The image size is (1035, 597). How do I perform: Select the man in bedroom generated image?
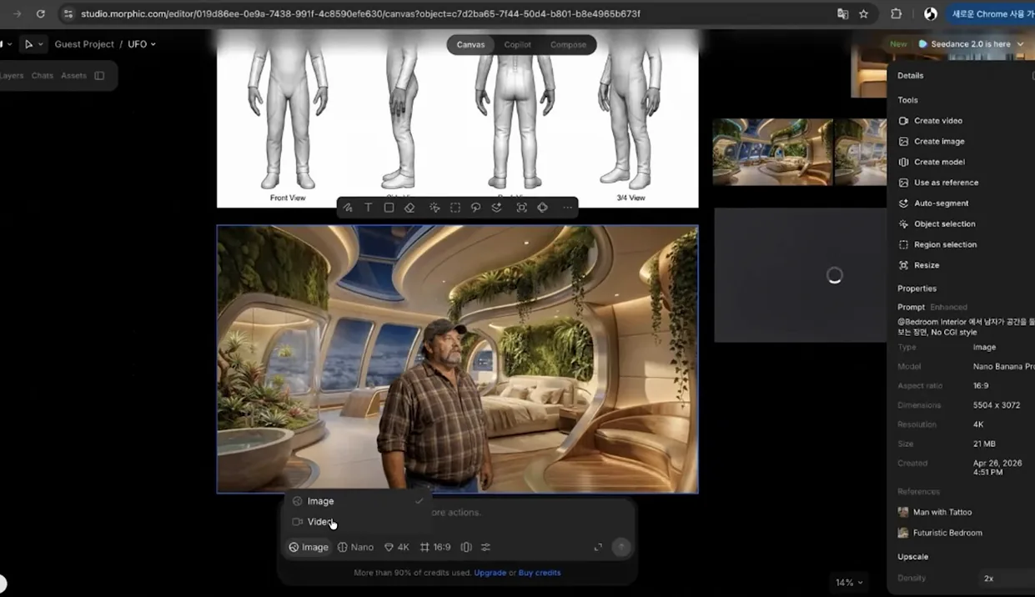(x=458, y=359)
